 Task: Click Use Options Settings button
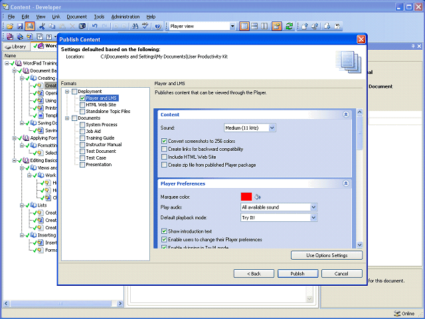click(327, 255)
